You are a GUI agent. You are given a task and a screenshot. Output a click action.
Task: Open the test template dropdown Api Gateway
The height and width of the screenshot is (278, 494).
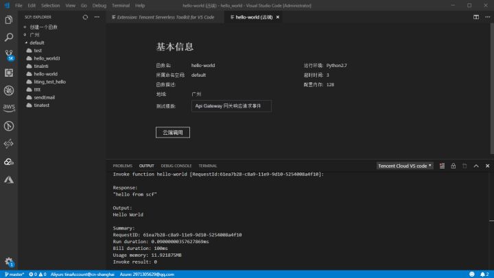pyautogui.click(x=231, y=106)
